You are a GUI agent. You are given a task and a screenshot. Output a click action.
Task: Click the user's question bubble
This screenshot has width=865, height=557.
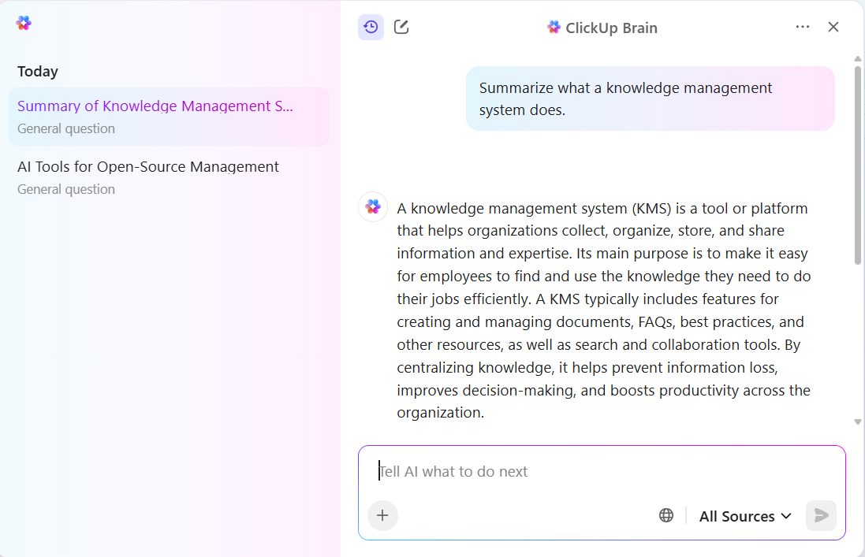pos(651,98)
